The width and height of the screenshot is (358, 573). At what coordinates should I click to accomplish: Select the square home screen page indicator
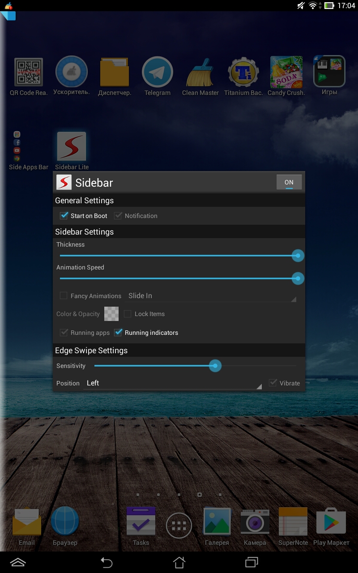200,495
